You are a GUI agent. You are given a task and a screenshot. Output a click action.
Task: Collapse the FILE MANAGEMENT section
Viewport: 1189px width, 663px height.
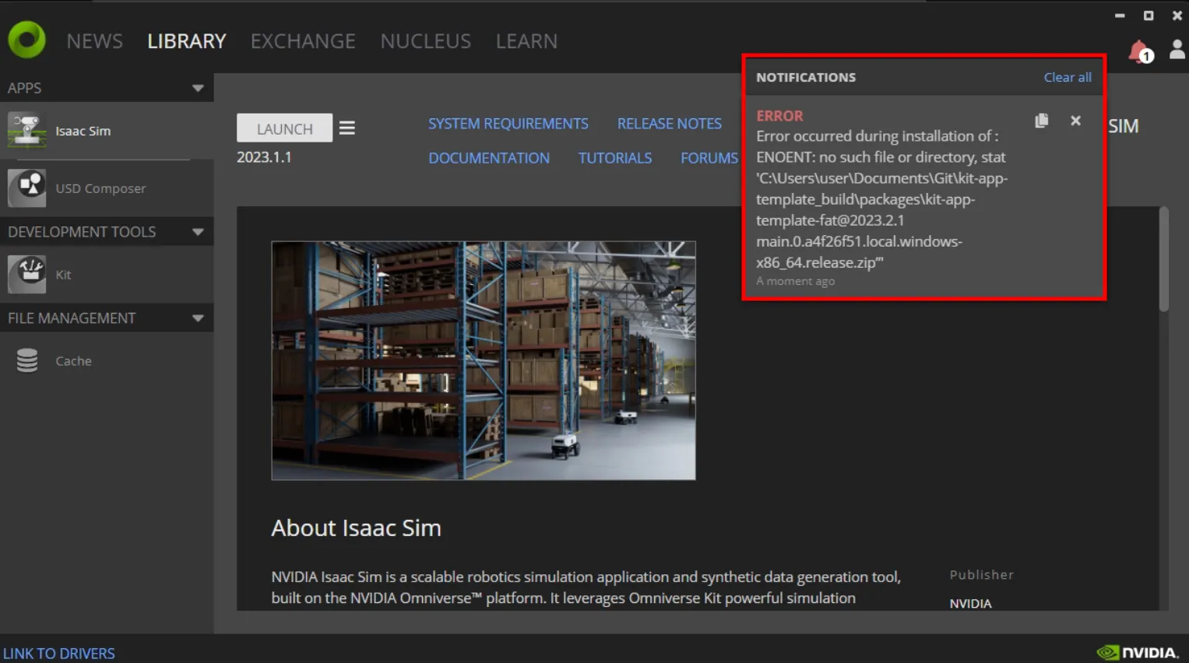pos(198,318)
